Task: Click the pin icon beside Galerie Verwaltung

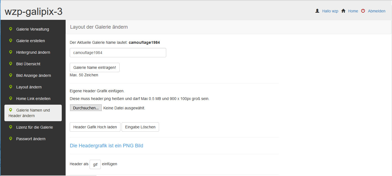Action: 11,29
